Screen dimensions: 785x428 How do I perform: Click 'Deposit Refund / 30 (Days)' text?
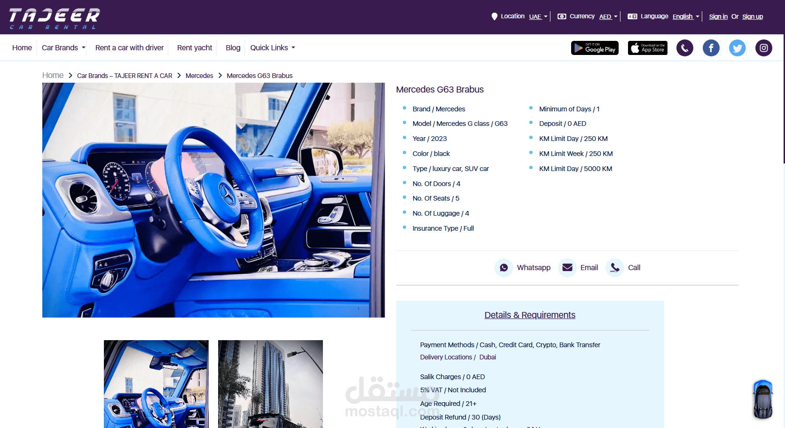click(460, 417)
